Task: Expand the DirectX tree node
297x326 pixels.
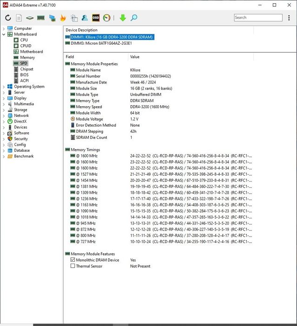Action: coord(4,122)
